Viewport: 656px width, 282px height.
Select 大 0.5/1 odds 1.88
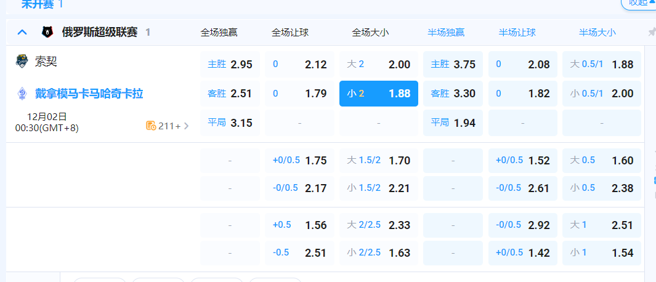point(602,65)
